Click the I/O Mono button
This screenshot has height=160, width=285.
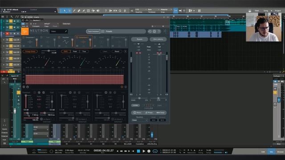137,112
